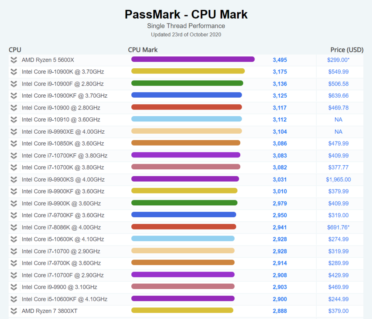Expand the Intel Core i7-10700F row chevron
The width and height of the screenshot is (372, 319).
click(14, 275)
